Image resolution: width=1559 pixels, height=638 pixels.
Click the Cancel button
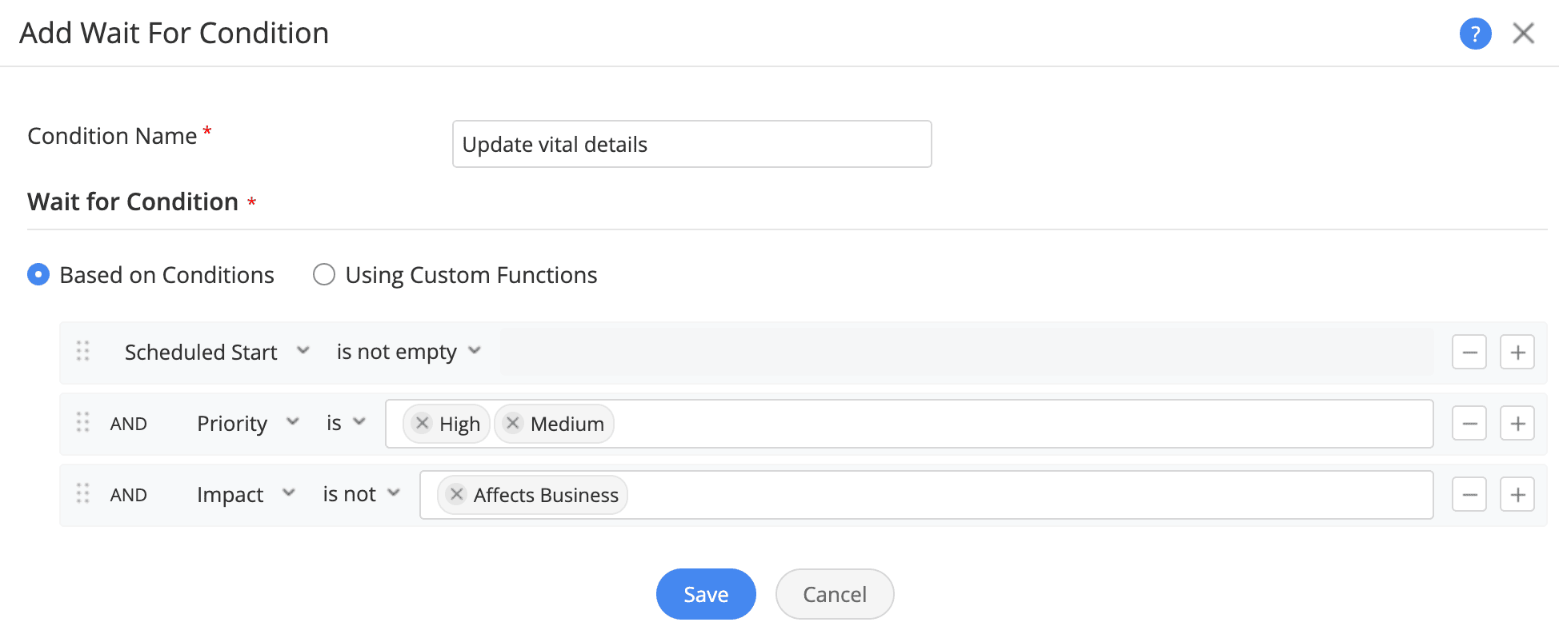coord(834,594)
